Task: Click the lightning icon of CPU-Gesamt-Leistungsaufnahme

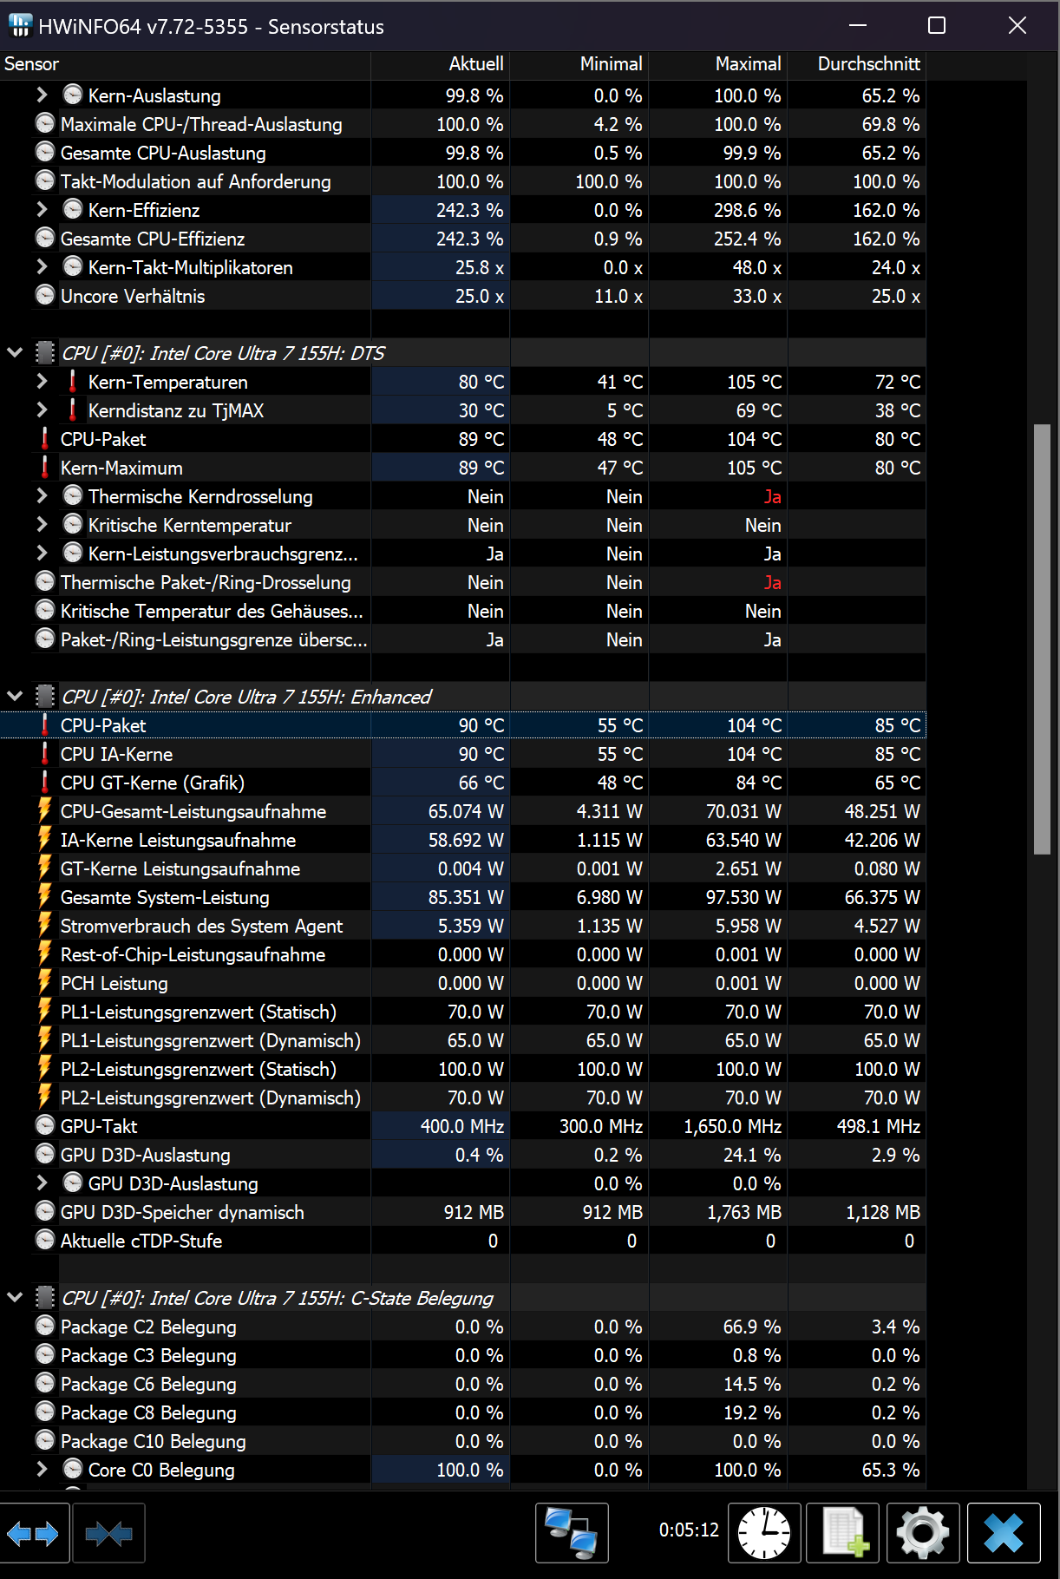Action: [45, 811]
